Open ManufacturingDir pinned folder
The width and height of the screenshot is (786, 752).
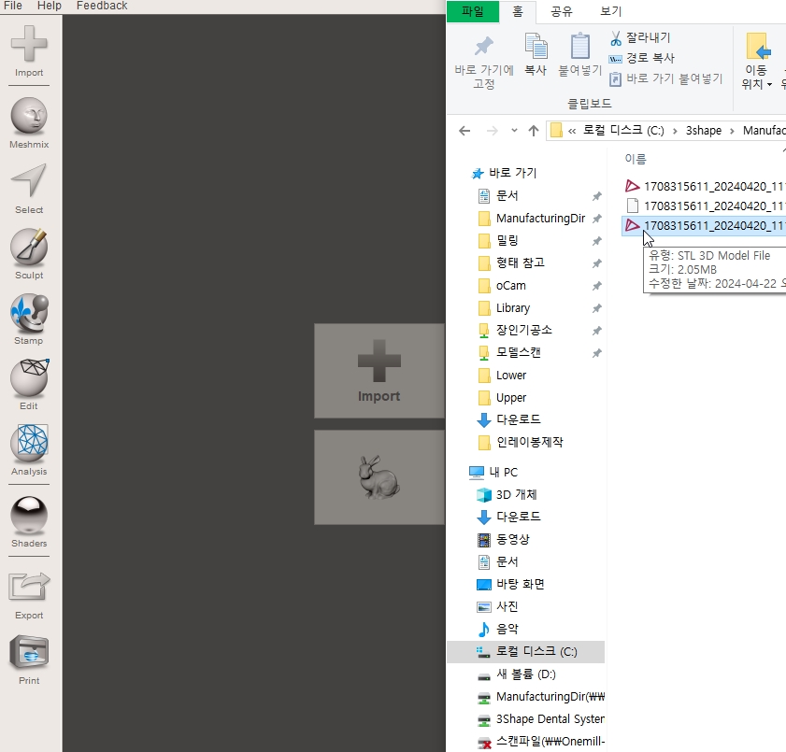click(532, 219)
